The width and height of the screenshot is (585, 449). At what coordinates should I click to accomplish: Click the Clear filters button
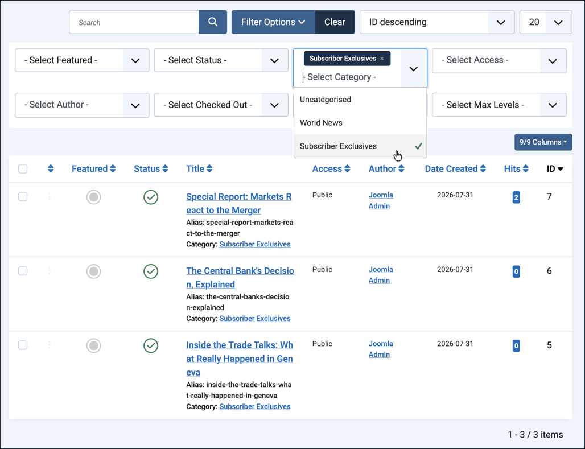tap(335, 22)
